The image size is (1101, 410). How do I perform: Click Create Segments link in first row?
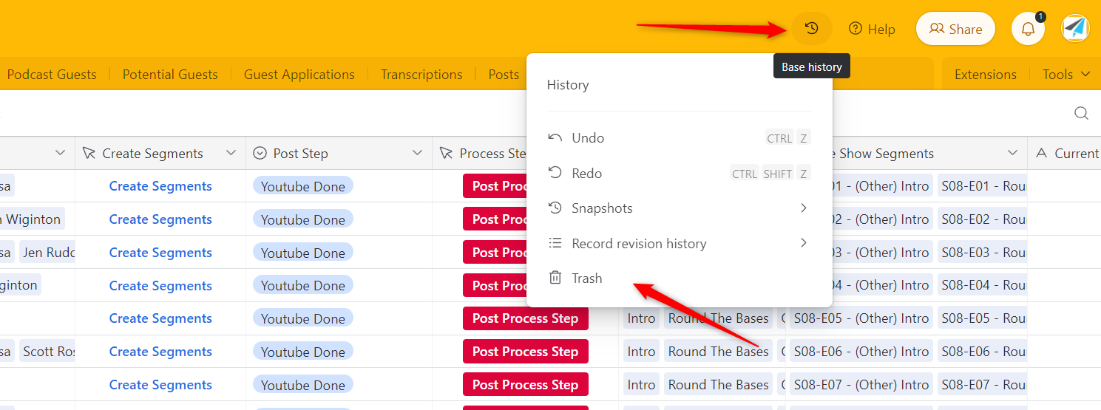160,186
